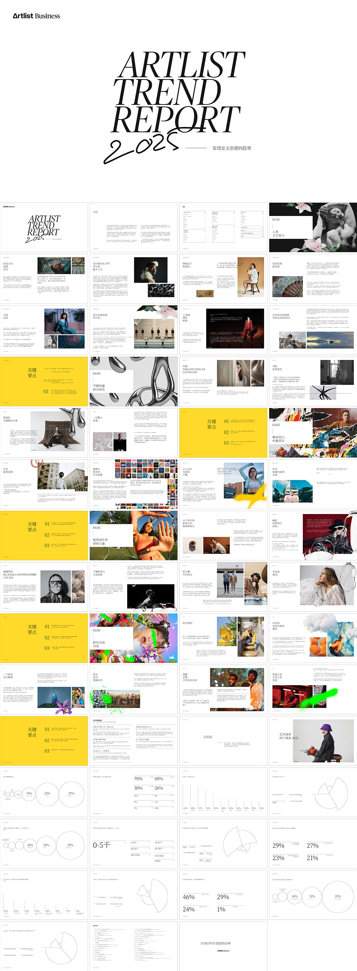
Task: Open the bubble chart slide showing 15% 25% 27%
Action: coord(44,792)
